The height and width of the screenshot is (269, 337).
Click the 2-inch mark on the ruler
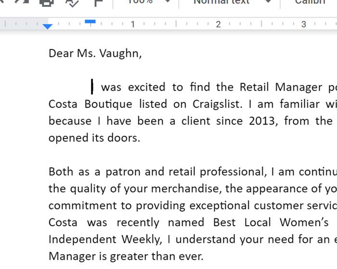[218, 24]
